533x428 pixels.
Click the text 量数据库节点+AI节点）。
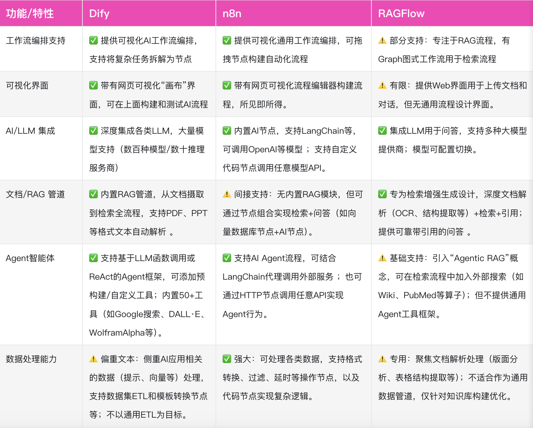point(268,232)
